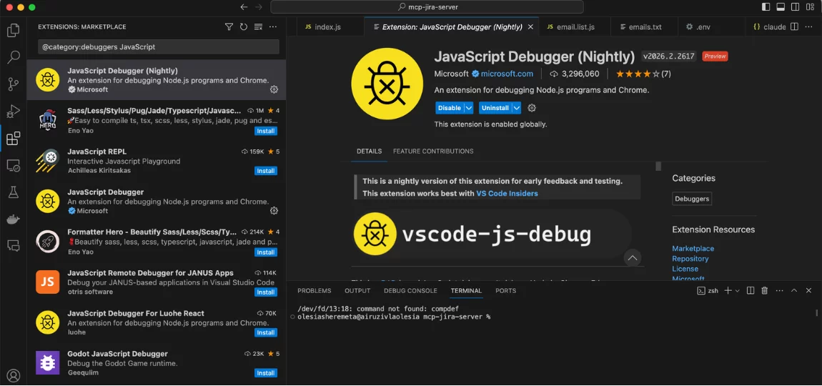Screen dimensions: 822x386
Task: Switch to the OUTPUT panel tab
Action: pyautogui.click(x=357, y=290)
